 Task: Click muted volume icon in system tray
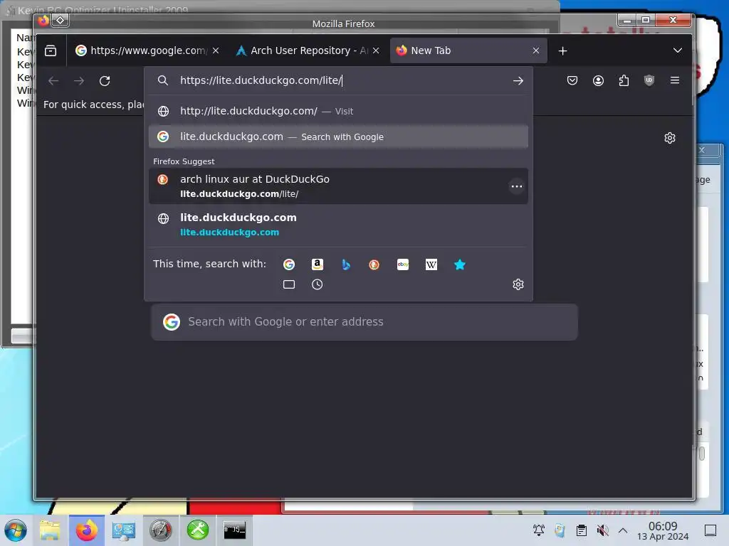coord(602,530)
